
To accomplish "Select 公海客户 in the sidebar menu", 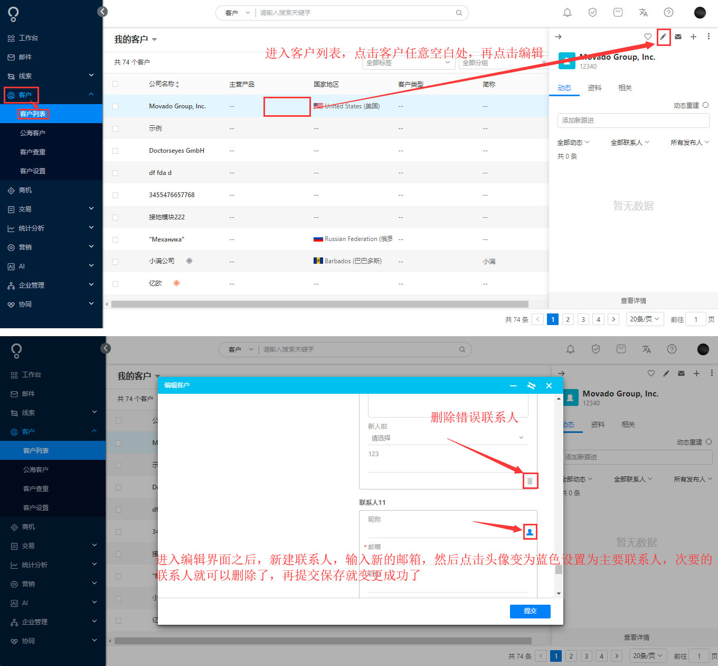I will (33, 133).
